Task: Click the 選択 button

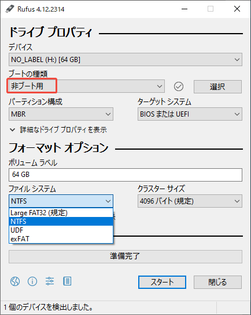Action: pos(217,87)
